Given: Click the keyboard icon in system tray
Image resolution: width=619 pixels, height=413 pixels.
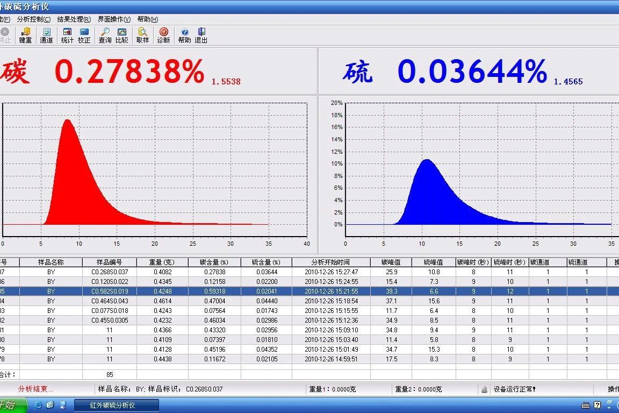Looking at the screenshot, I should coord(585,405).
